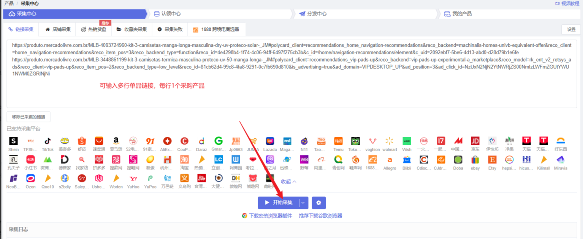This screenshot has height=239, width=583.
Task: Select the N11 platform icon
Action: (x=304, y=141)
